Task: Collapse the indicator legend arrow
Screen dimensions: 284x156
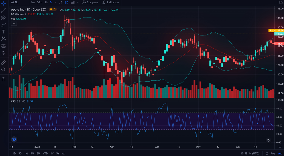Action: (14, 23)
